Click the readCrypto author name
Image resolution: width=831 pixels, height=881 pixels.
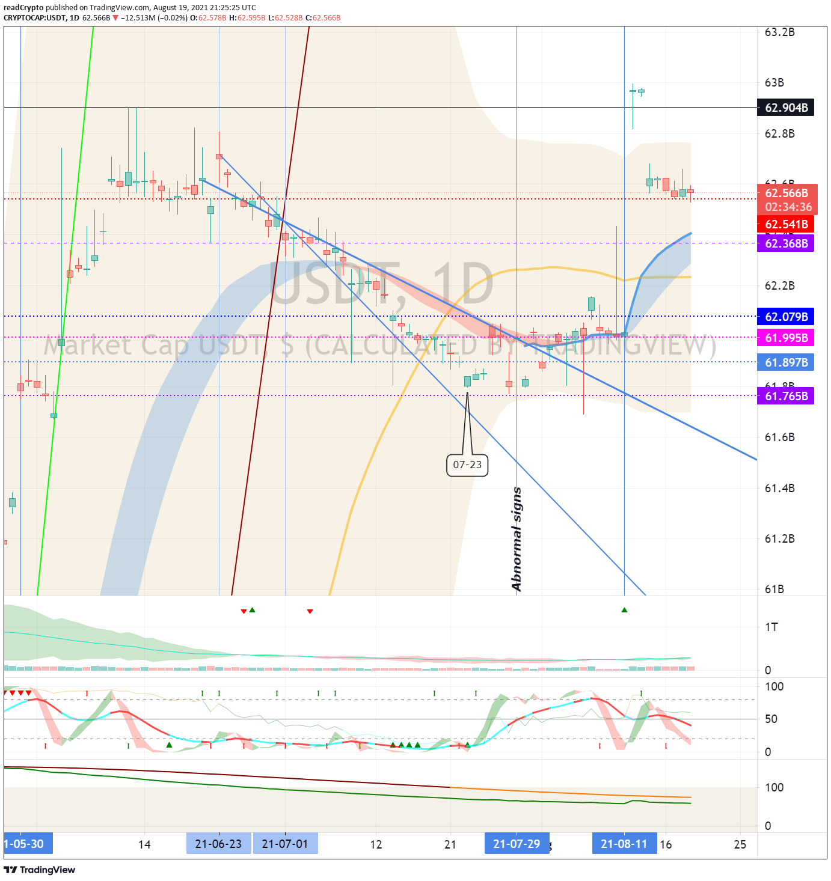click(23, 8)
